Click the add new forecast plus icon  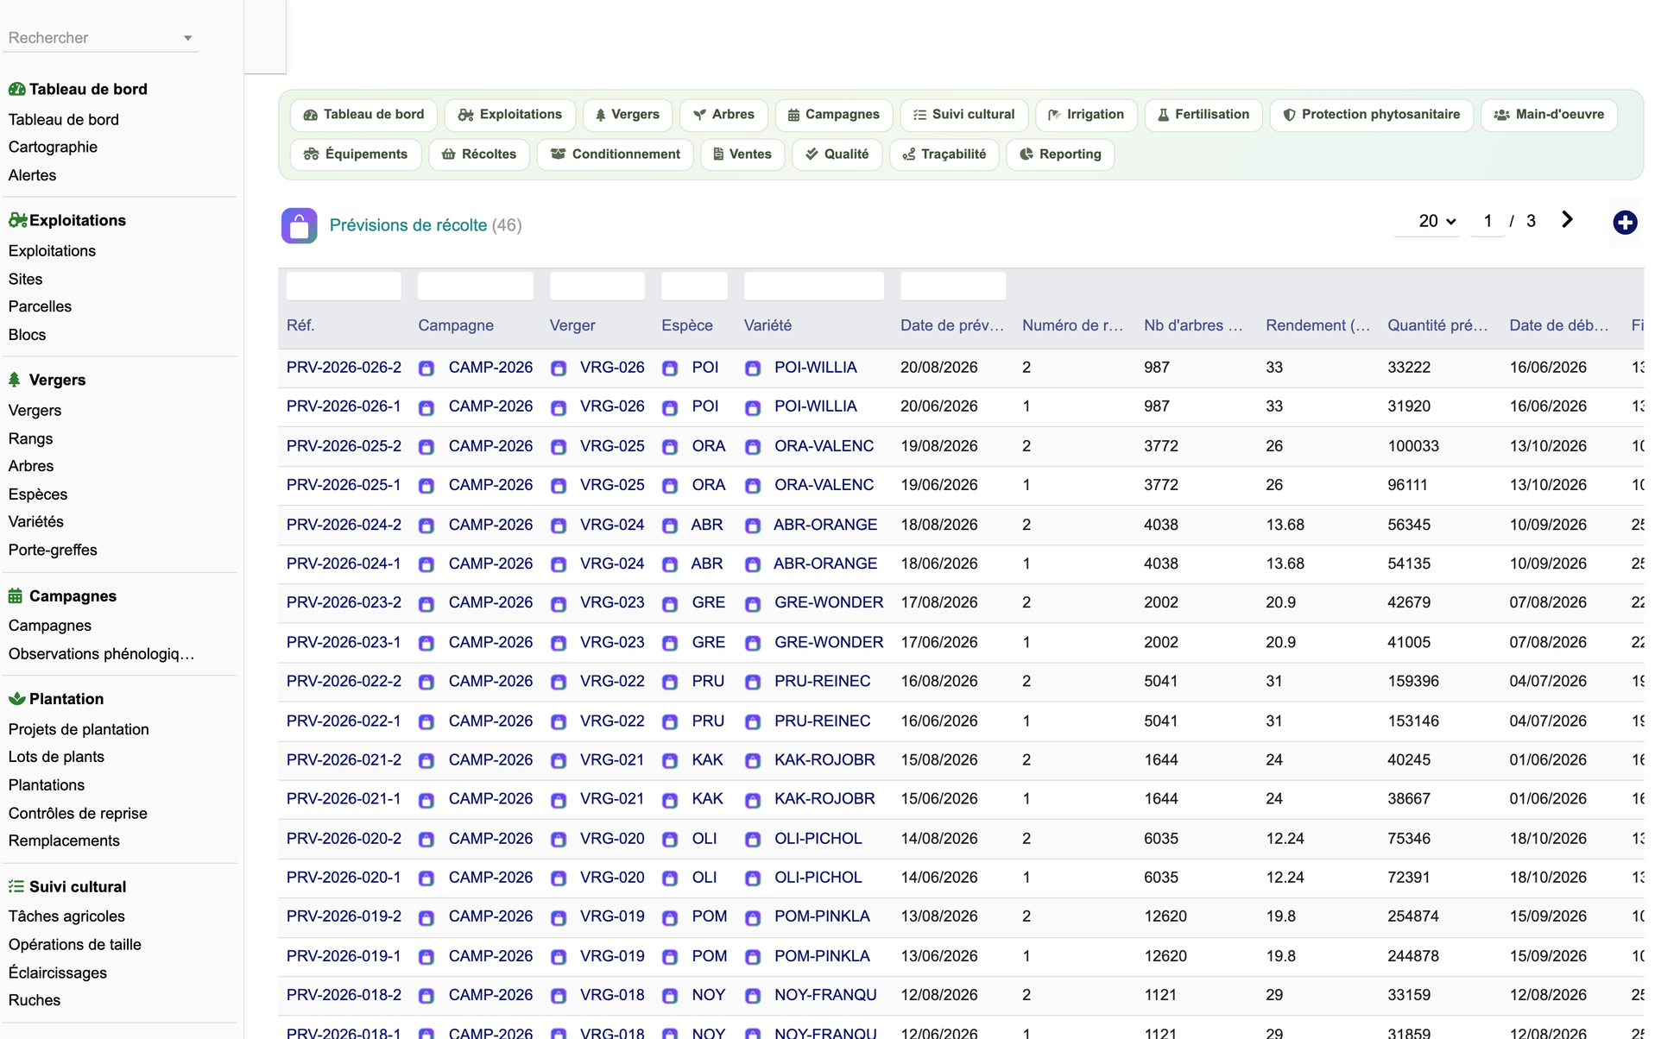point(1625,223)
